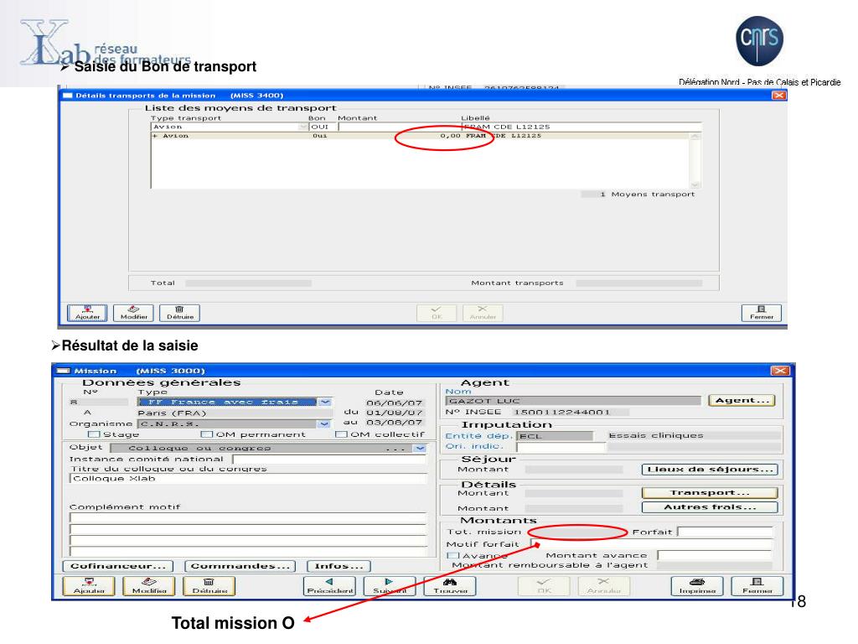Click the Motif forfait input field
The image size is (858, 644).
651,543
